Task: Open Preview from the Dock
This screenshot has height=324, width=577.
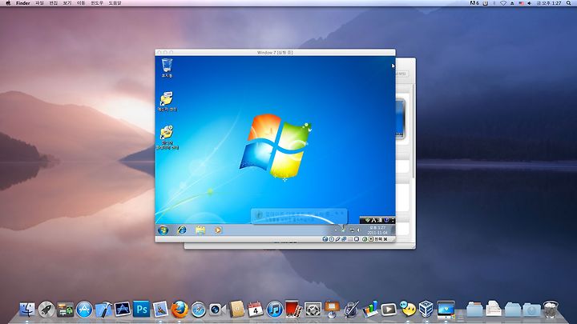Action: [x=160, y=310]
